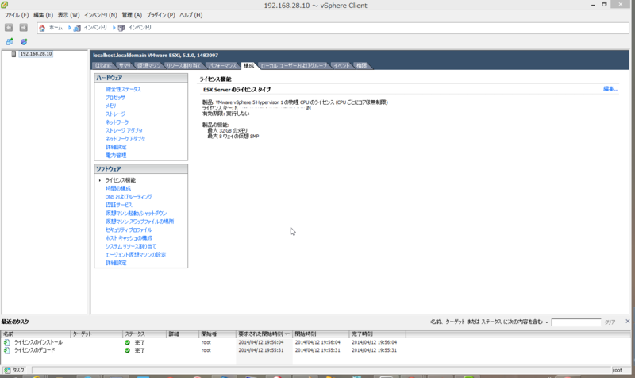
Task: Open the メモリ hardware link
Action: click(110, 106)
